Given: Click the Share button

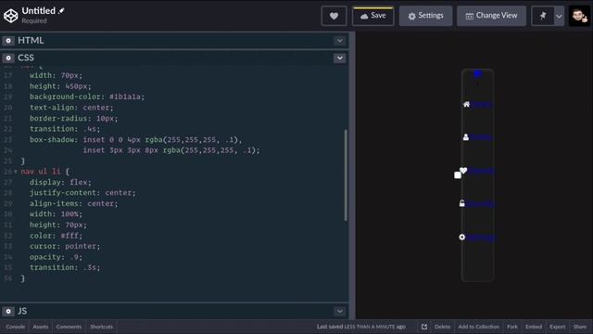Looking at the screenshot, I should (x=580, y=327).
